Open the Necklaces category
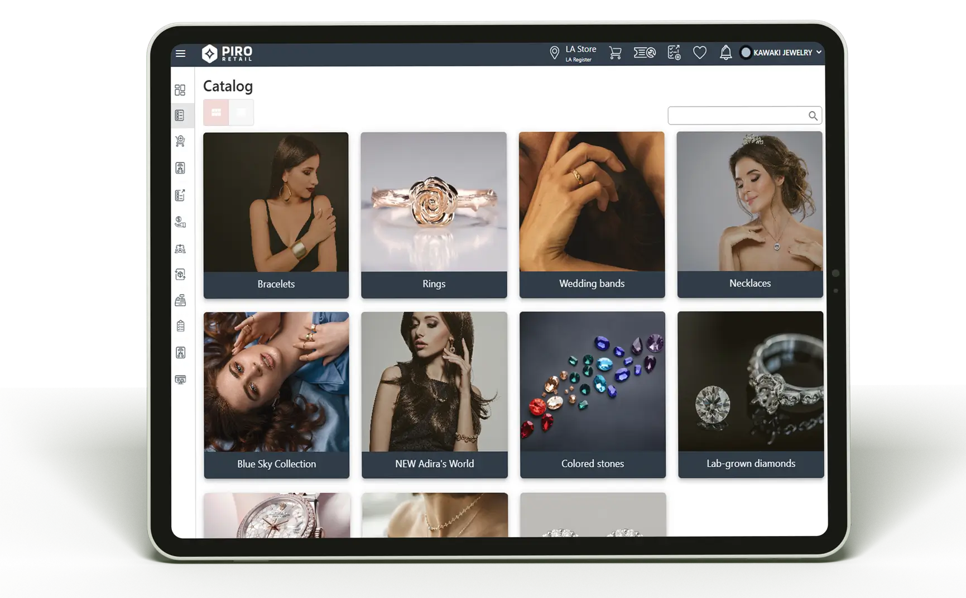 [750, 214]
